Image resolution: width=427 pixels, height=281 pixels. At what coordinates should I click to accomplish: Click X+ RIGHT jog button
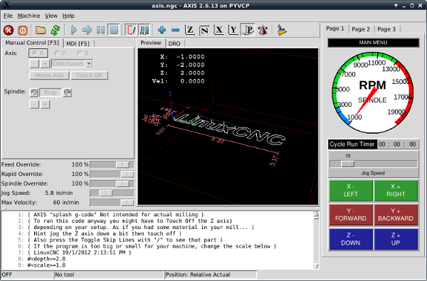396,191
